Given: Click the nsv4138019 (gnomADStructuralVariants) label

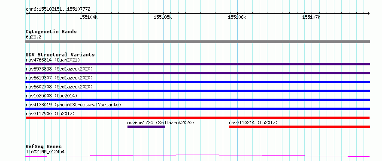Looking at the screenshot, I should click(73, 105).
